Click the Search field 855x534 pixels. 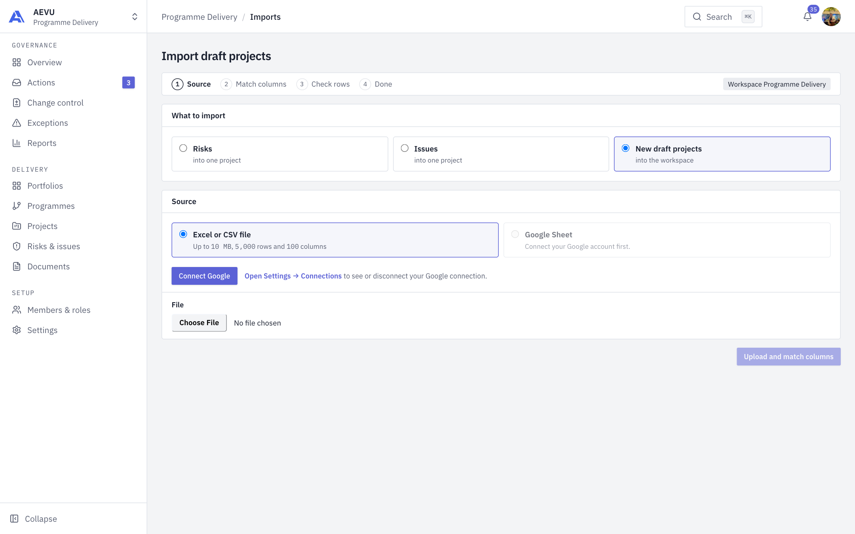click(723, 17)
